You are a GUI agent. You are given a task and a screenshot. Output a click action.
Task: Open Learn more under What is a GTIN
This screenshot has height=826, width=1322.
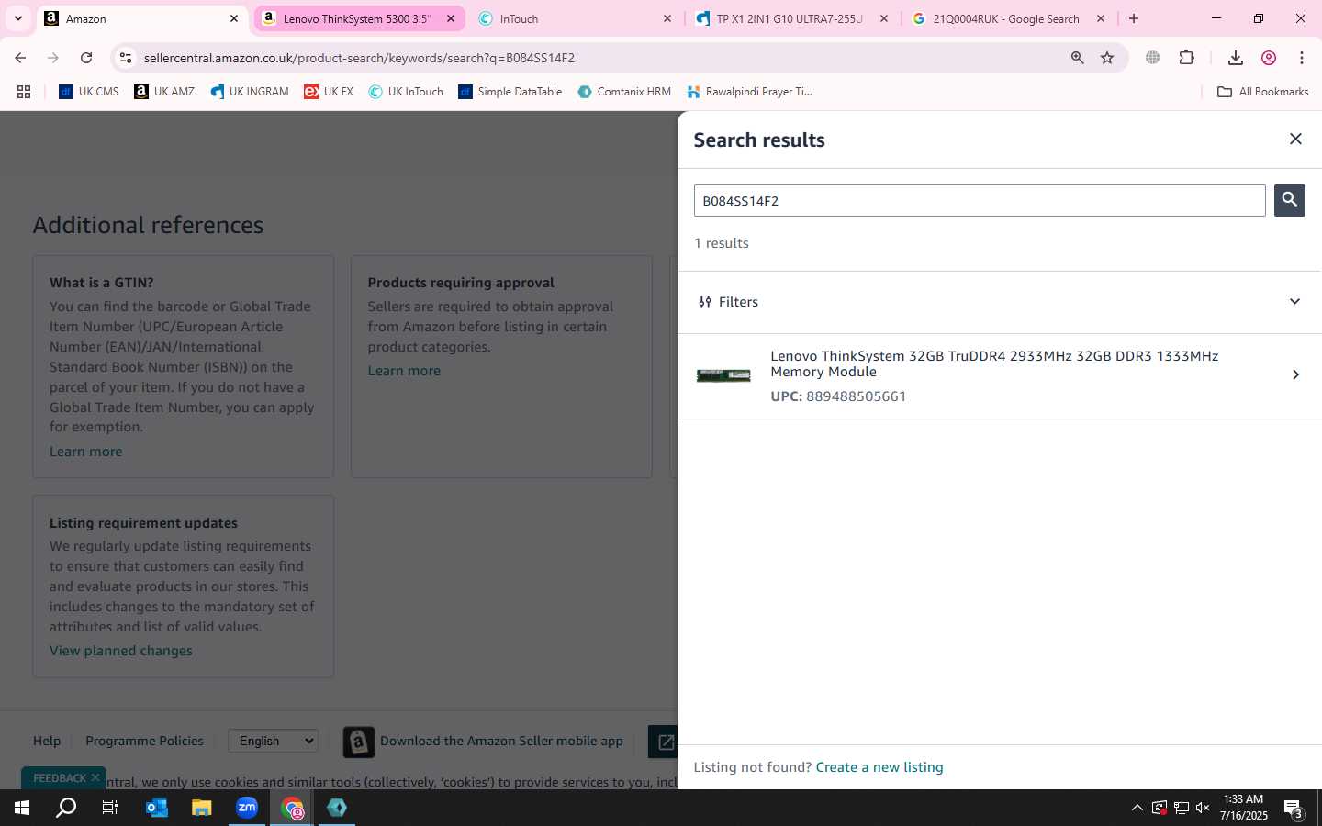(85, 452)
